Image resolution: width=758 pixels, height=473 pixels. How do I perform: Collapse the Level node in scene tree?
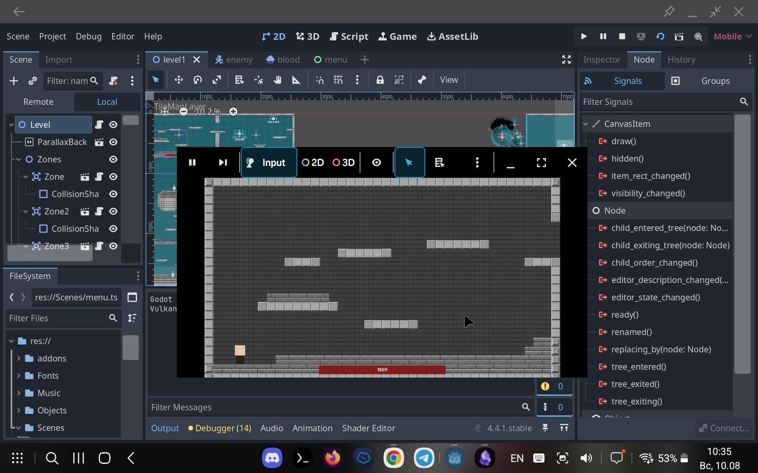(x=11, y=125)
